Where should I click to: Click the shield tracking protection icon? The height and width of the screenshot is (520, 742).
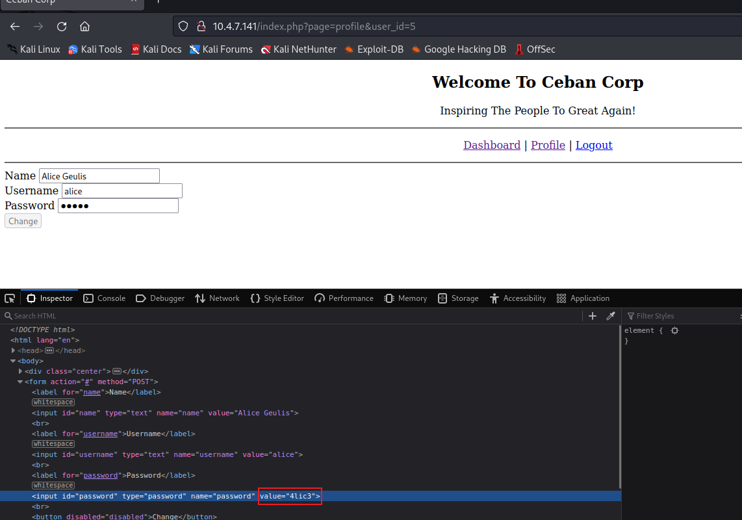183,27
